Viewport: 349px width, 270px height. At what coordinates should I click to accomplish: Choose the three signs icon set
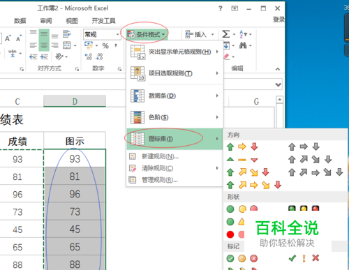(x=236, y=222)
